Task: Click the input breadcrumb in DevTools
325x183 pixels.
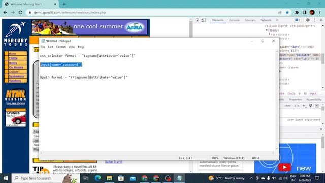Action: coord(313,94)
